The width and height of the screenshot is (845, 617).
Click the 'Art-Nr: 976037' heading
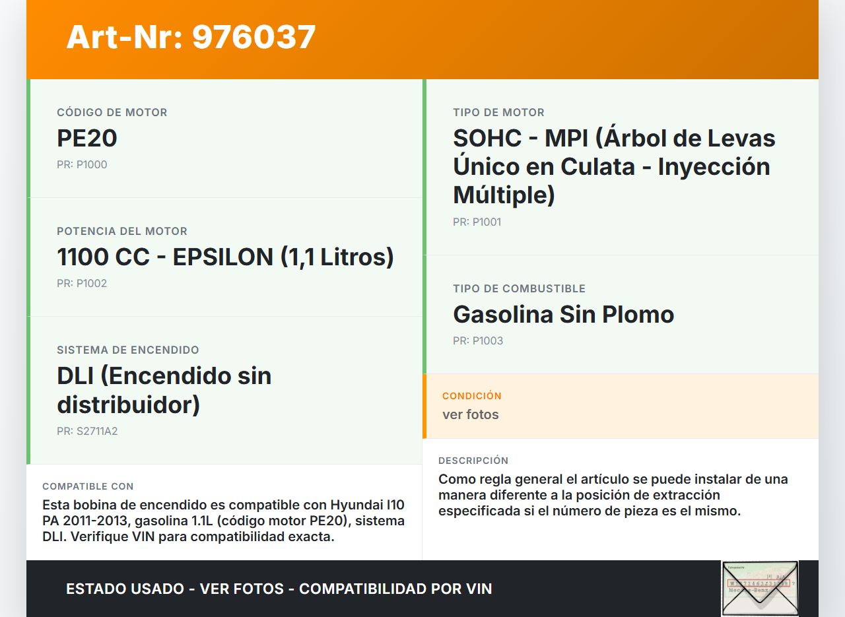191,37
